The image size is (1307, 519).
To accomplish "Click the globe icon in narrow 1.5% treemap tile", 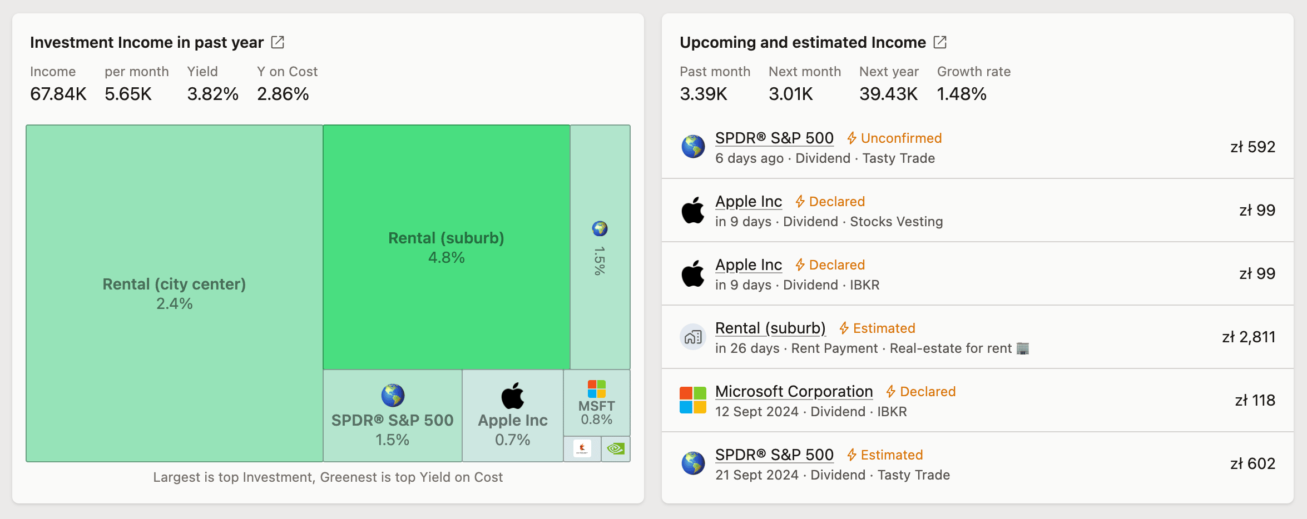I will click(600, 228).
